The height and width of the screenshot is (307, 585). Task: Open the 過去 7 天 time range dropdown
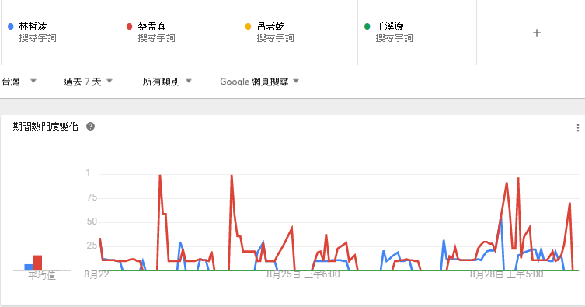[x=88, y=82]
